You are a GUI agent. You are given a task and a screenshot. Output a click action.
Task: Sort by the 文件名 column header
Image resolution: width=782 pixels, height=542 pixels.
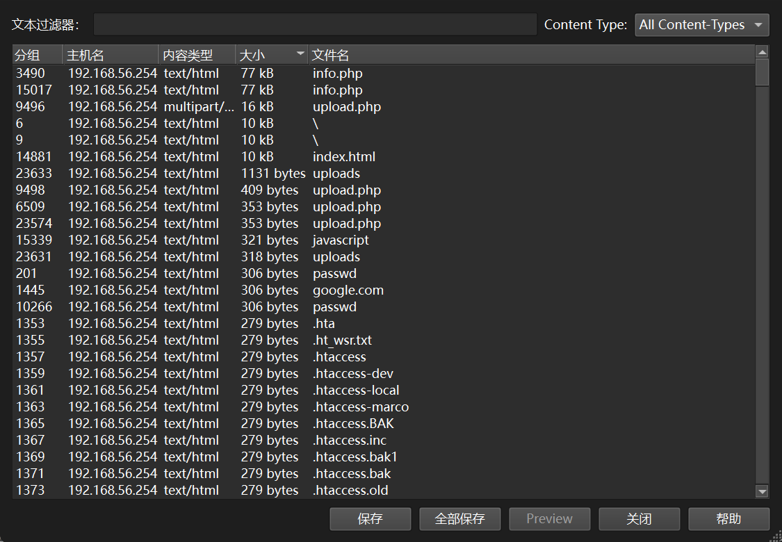pyautogui.click(x=532, y=55)
